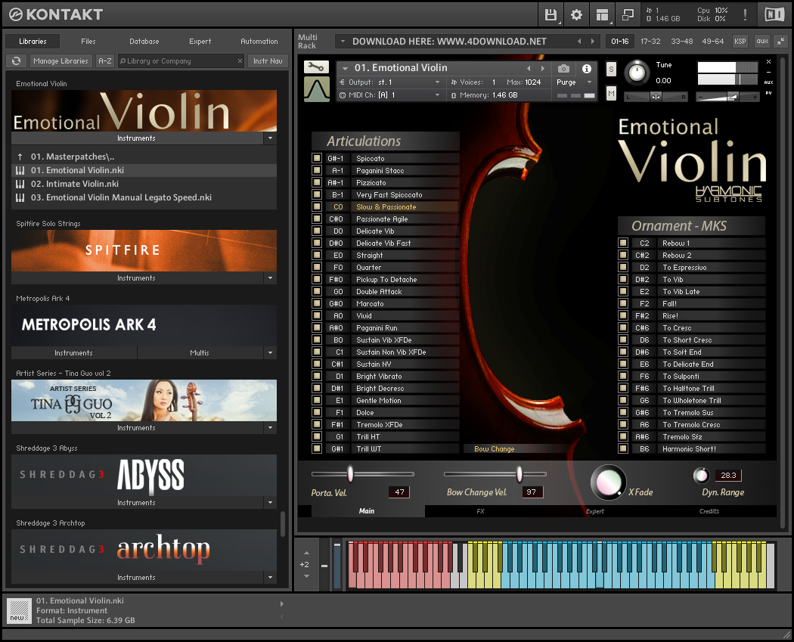Open the instrument name dropdown arrow
This screenshot has width=794, height=642.
346,68
